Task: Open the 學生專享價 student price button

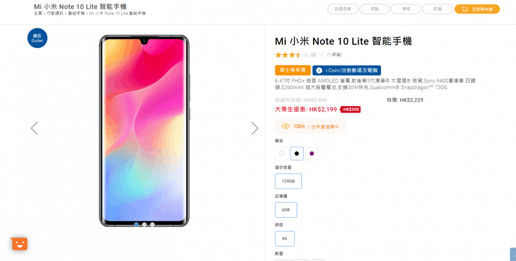Action: pos(293,71)
